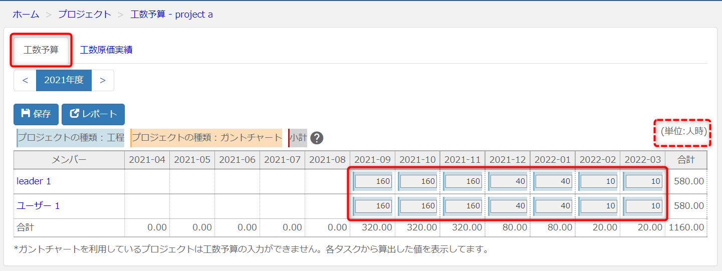Click ユーザー 1 input for 2021-12
Image resolution: width=722 pixels, height=271 pixels.
point(509,206)
